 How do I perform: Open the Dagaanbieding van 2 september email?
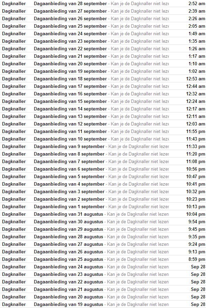[103, 199]
